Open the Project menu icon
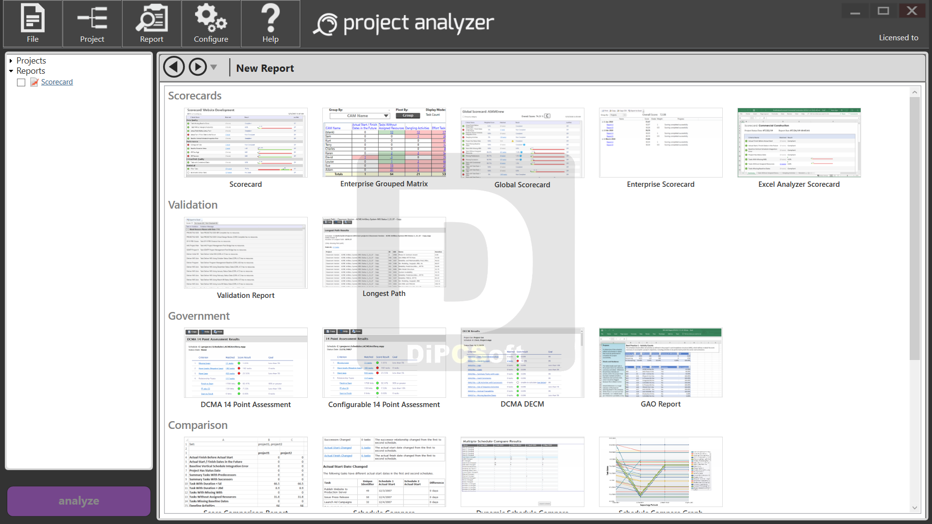This screenshot has width=932, height=524. (x=92, y=23)
